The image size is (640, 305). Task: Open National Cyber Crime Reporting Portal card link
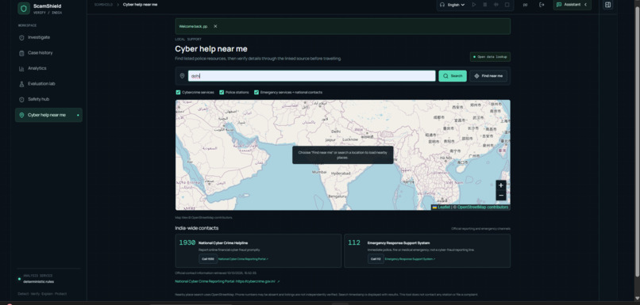243,259
